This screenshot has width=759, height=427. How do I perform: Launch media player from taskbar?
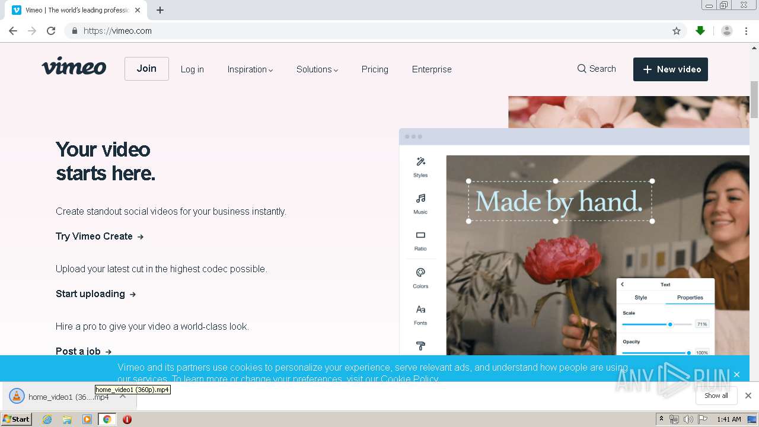pyautogui.click(x=87, y=419)
